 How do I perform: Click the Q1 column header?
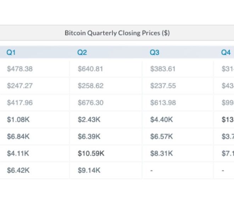(x=11, y=53)
